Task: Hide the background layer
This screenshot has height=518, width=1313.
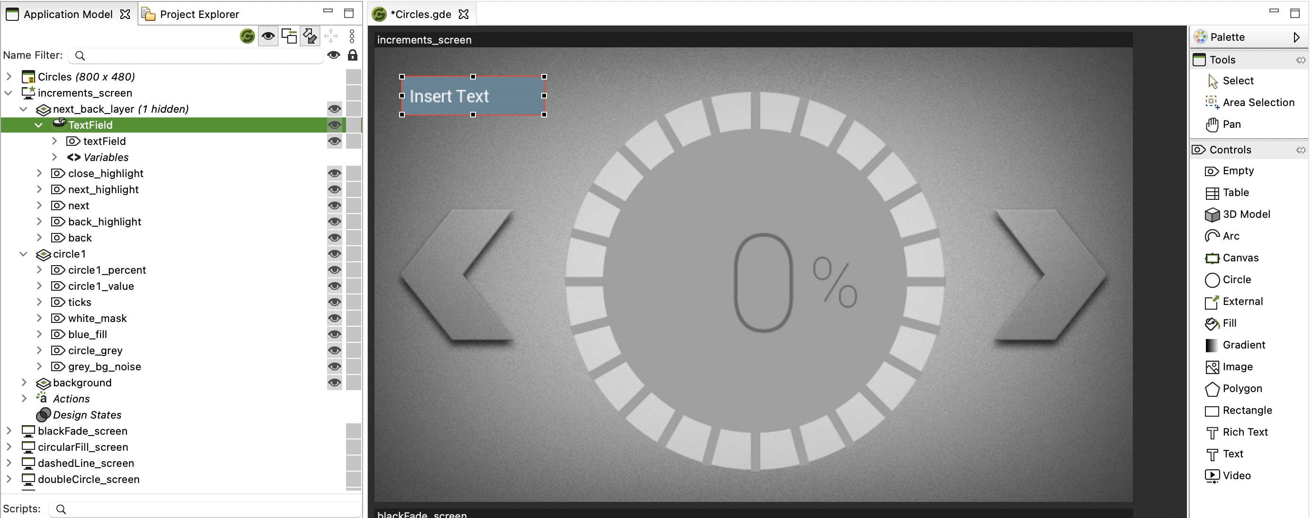Action: pyautogui.click(x=334, y=383)
